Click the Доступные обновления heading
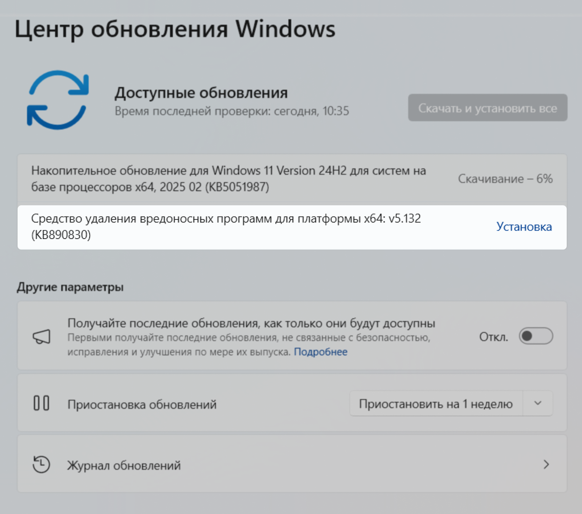Image resolution: width=582 pixels, height=514 pixels. coord(201,93)
